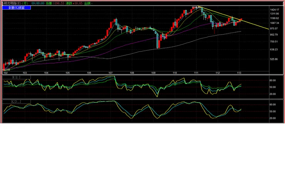The image size is (285, 177).
Task: Click the price axis value 1311.90
Action: [x=275, y=14]
